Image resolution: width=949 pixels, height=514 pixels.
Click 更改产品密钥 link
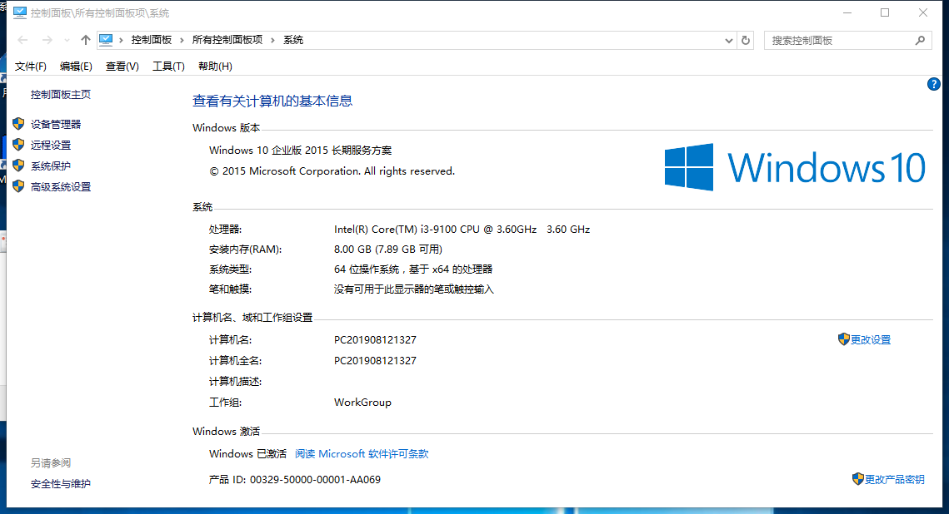pyautogui.click(x=895, y=480)
